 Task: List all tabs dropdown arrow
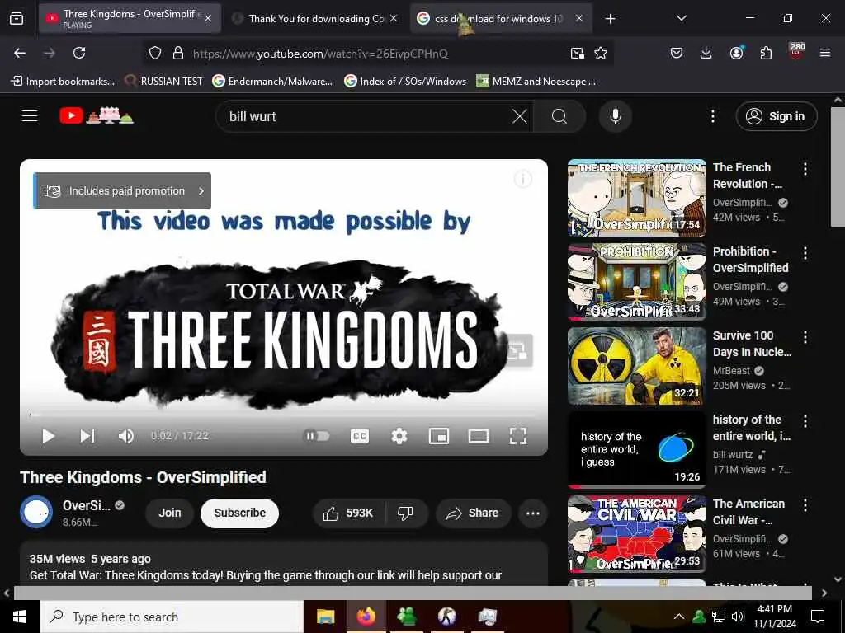pos(681,18)
